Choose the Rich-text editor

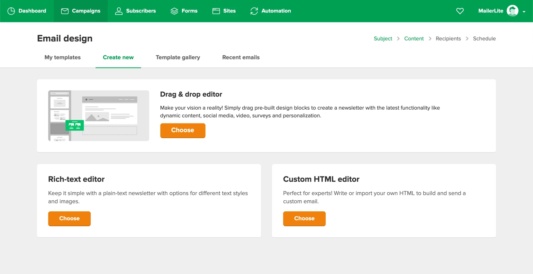69,219
